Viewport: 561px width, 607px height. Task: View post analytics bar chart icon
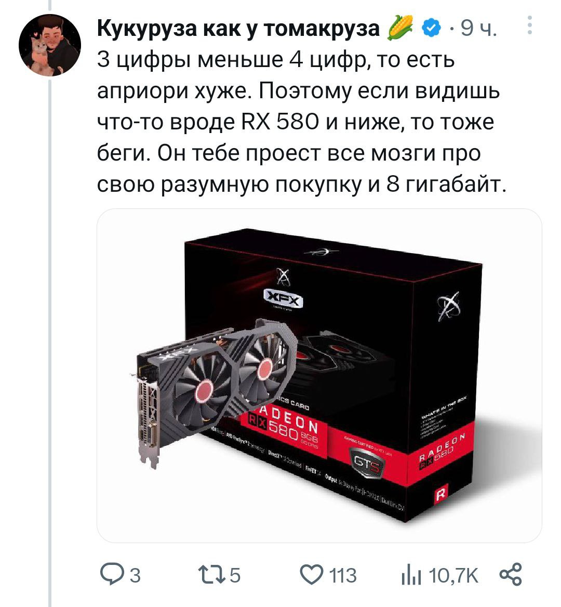411,574
